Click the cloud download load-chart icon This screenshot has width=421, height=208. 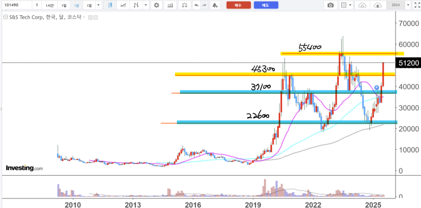362,5
